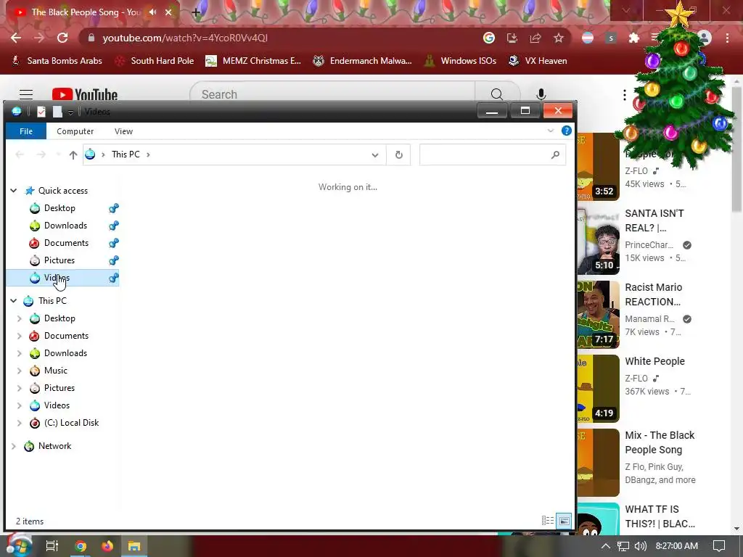Expand the Network node
Viewport: 743px width, 557px height.
(x=14, y=446)
